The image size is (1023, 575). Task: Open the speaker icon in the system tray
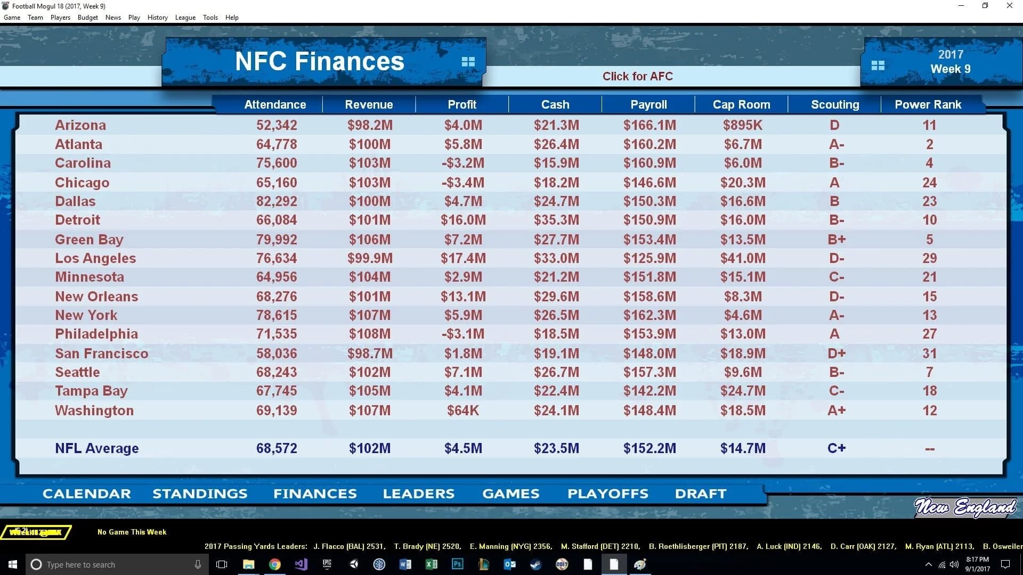click(x=954, y=564)
